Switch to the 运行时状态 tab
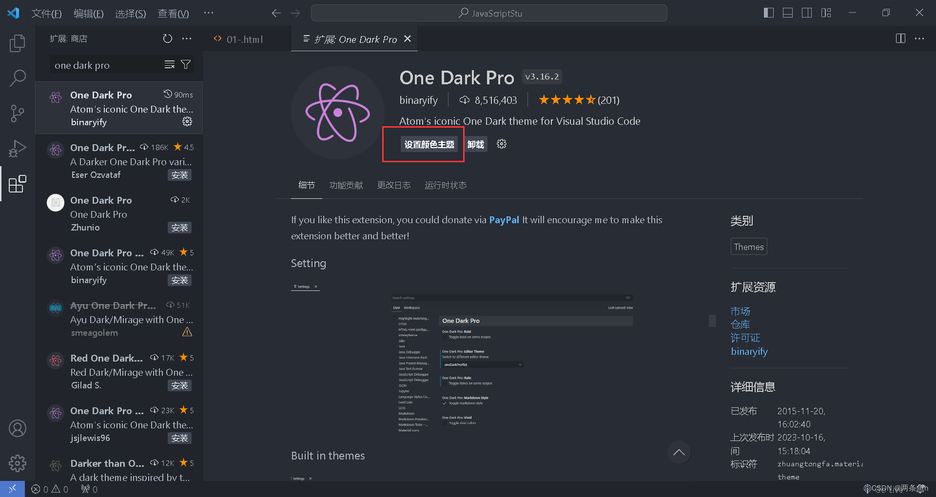Screen dimensions: 936x497 coord(446,185)
